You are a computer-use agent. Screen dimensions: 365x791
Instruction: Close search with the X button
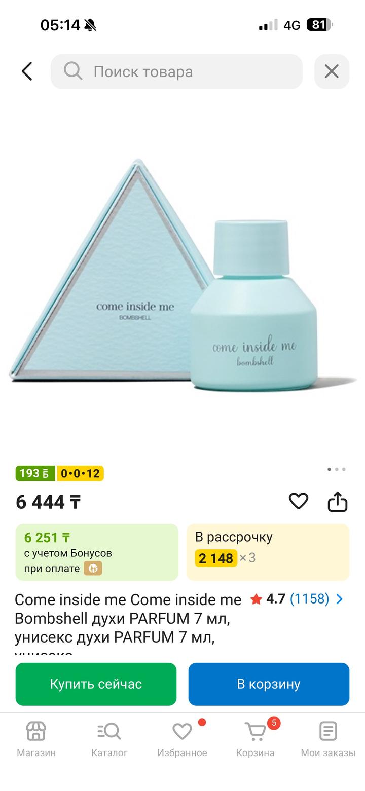[332, 71]
